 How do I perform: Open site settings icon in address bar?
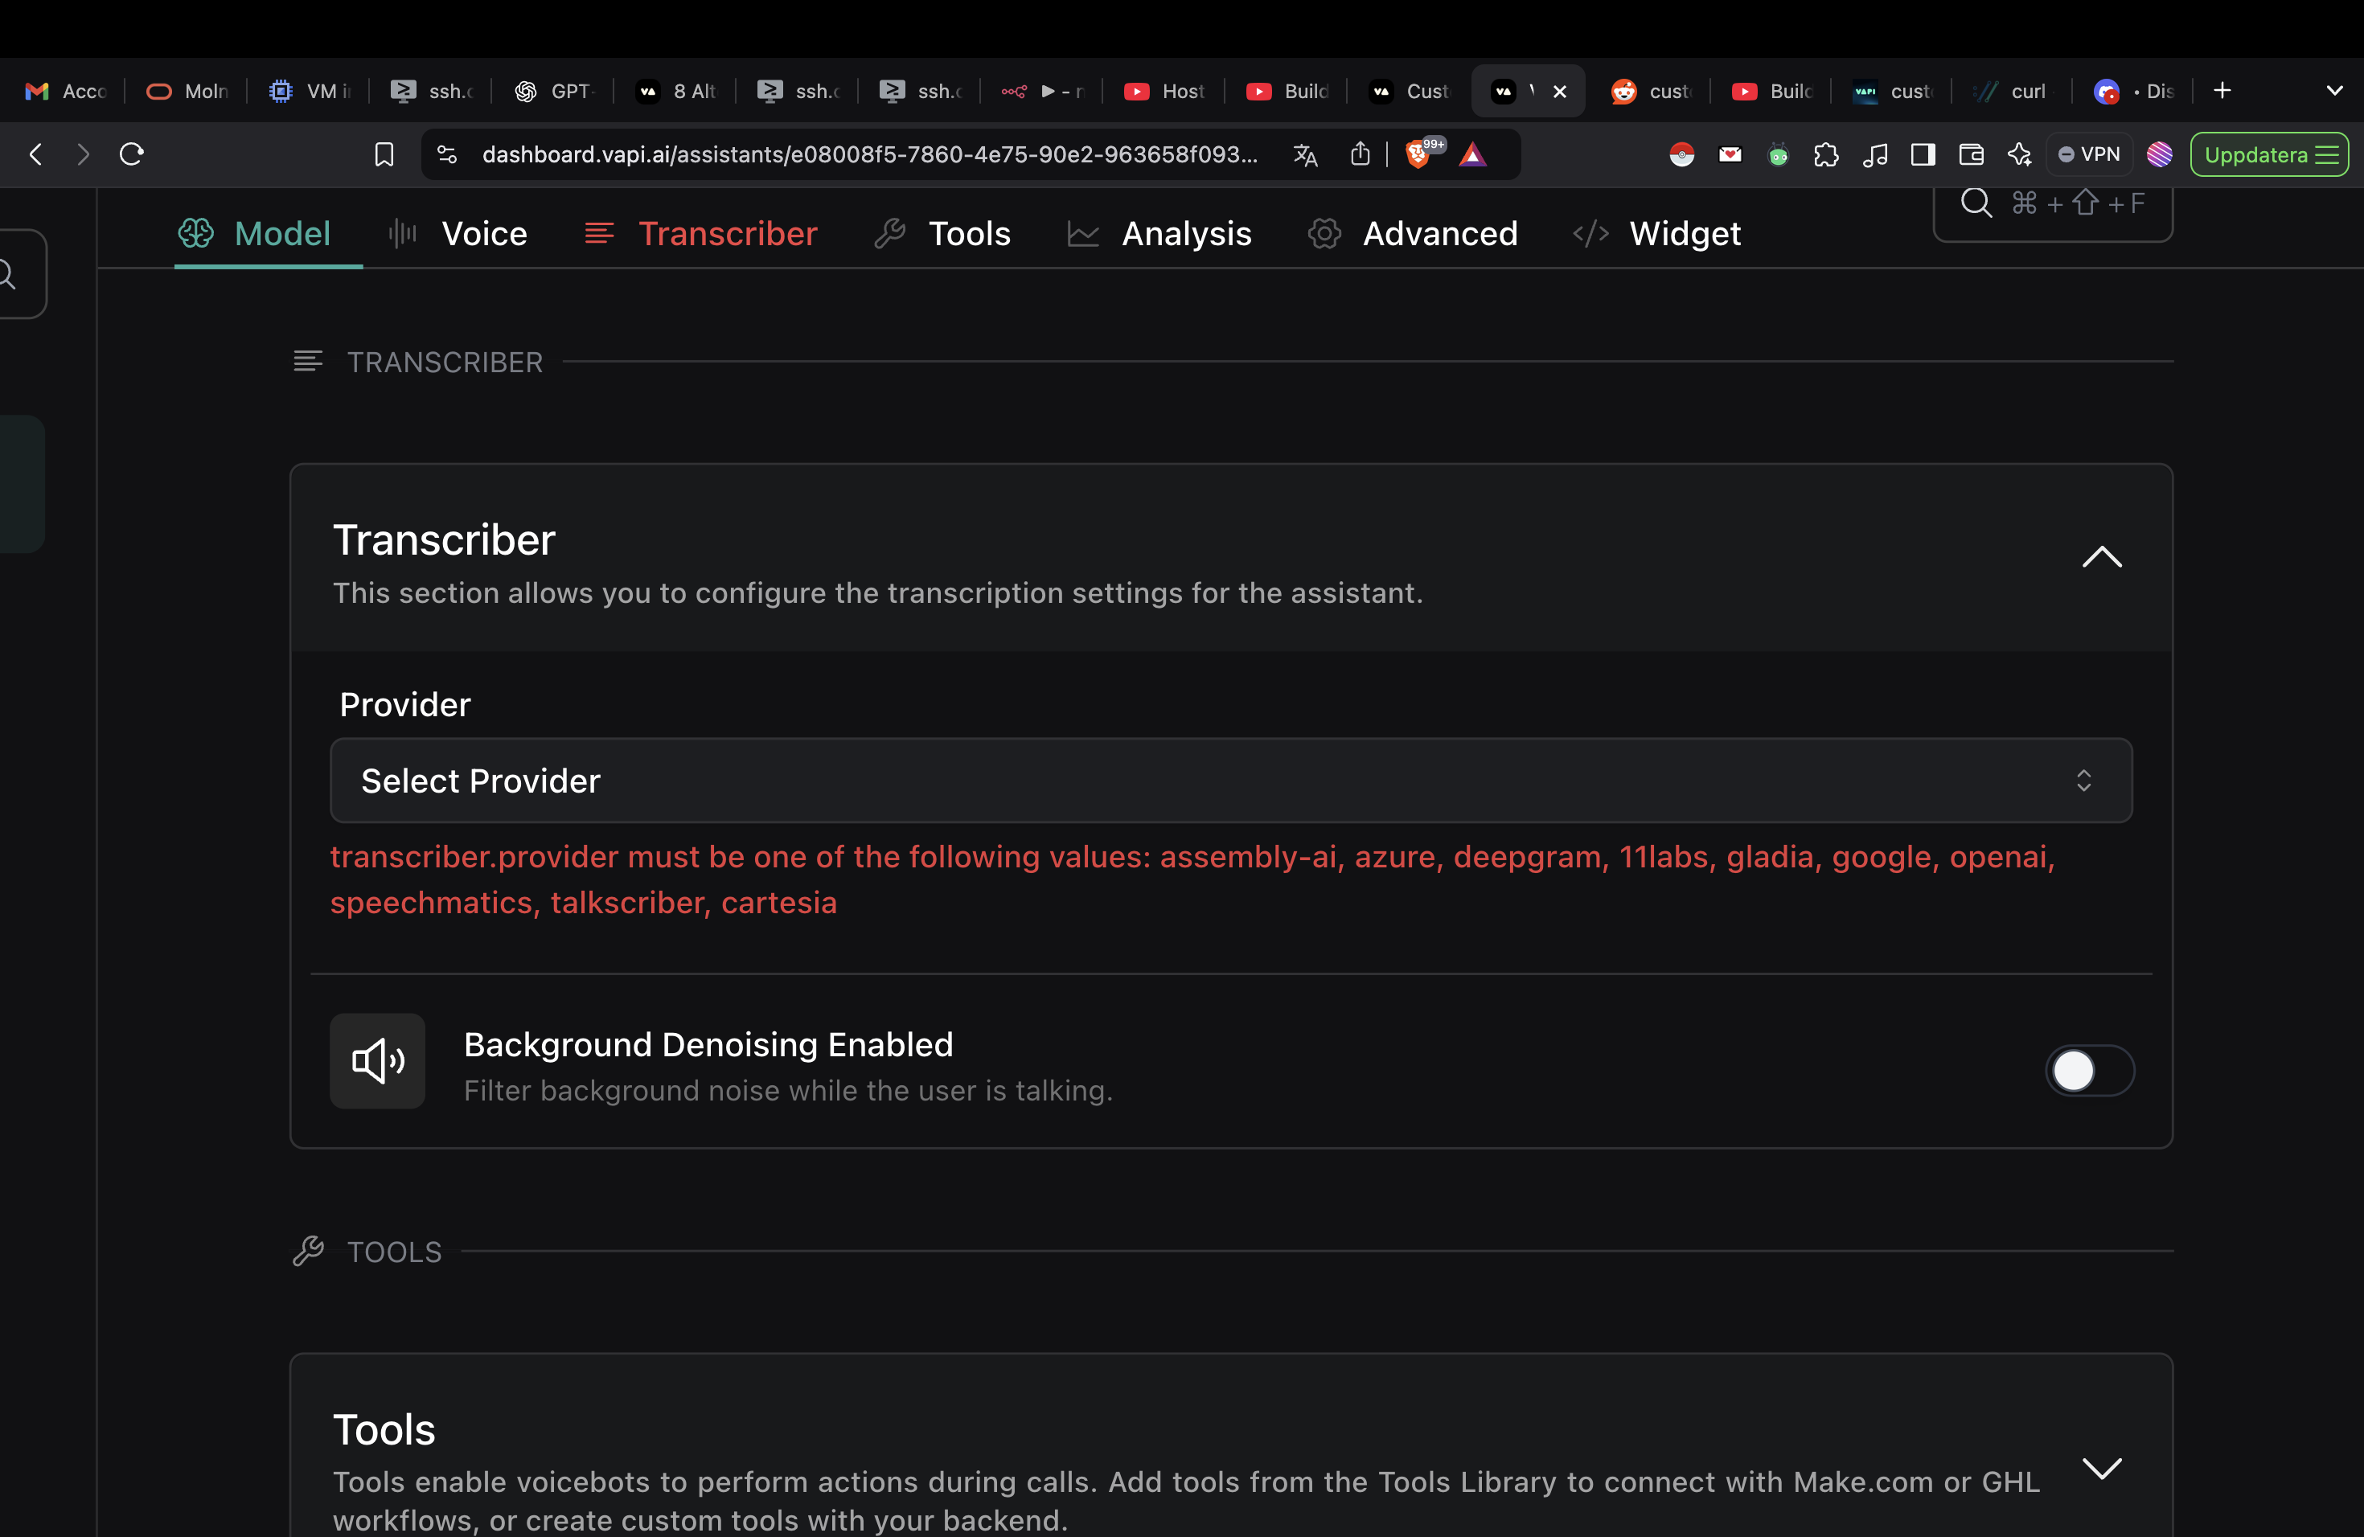click(x=447, y=154)
